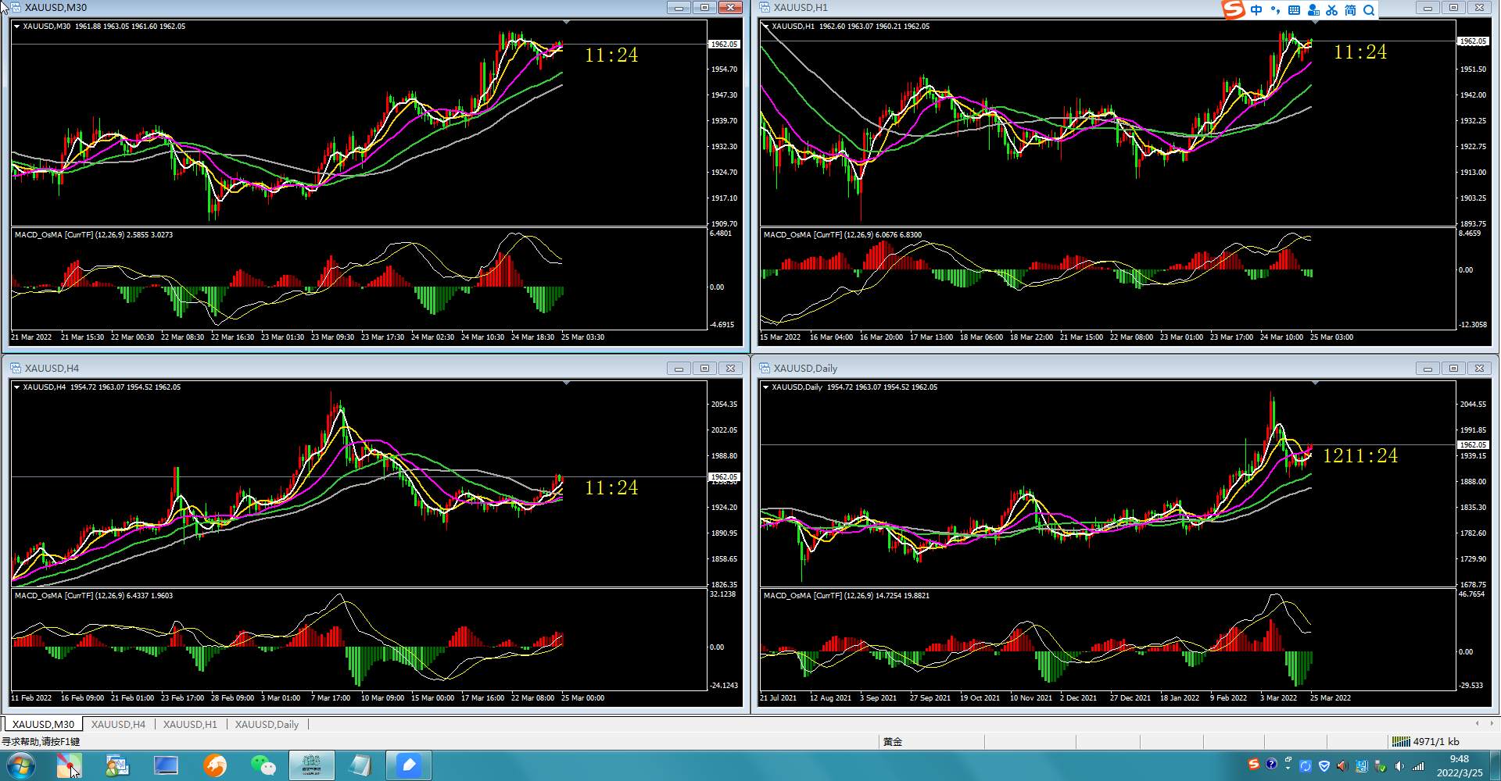
Task: Open the trading terminal taskbar button
Action: (x=312, y=766)
